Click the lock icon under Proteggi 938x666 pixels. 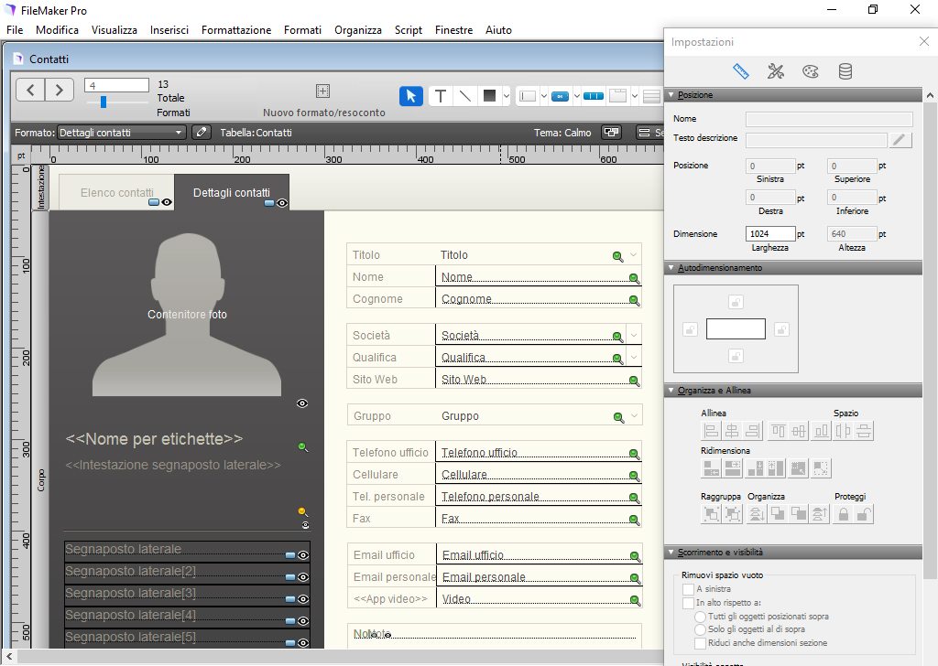coord(842,515)
